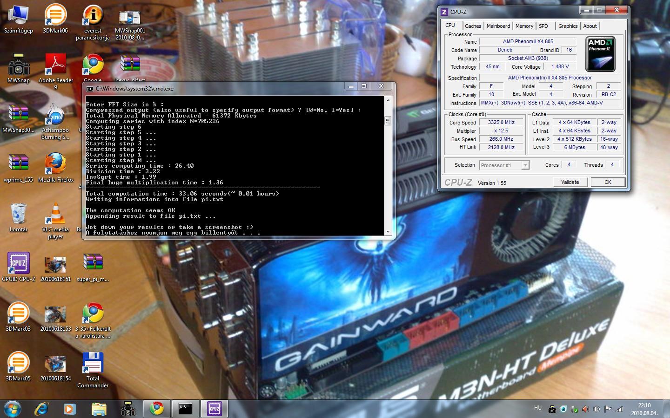The width and height of the screenshot is (670, 418).
Task: Launch Google Chrome from the desktop
Action: 93,68
